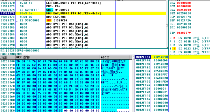Viewport: 210px width, 112px height.
Task: Click the P flag value 1
Action: coord(174,42)
